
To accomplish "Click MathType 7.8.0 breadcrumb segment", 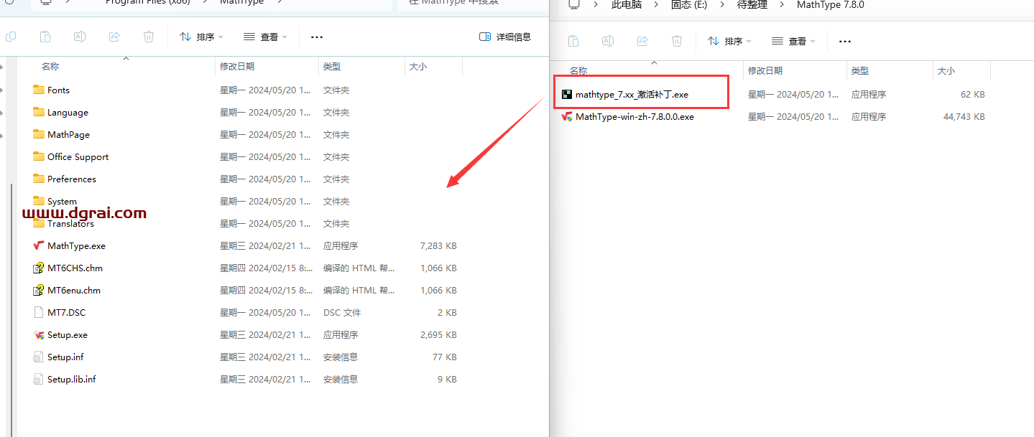I will pyautogui.click(x=830, y=5).
